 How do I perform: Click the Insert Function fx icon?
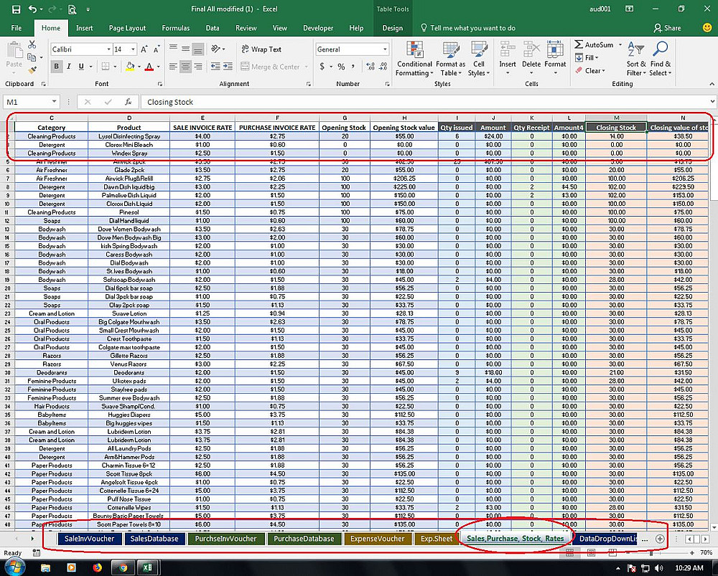coord(129,102)
